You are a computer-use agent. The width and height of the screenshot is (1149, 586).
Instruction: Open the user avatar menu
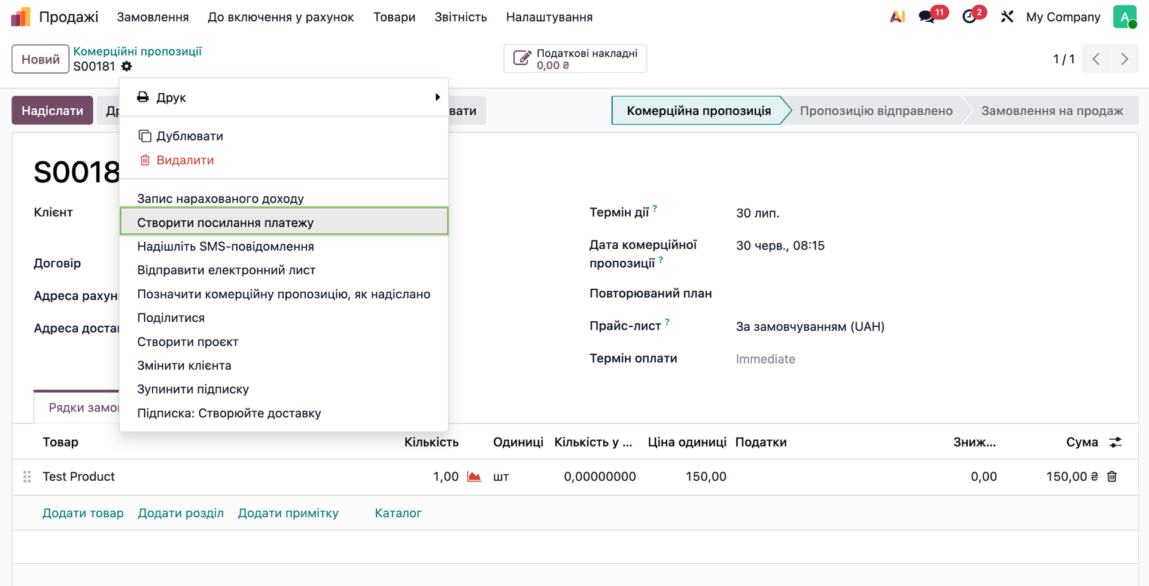click(x=1125, y=17)
